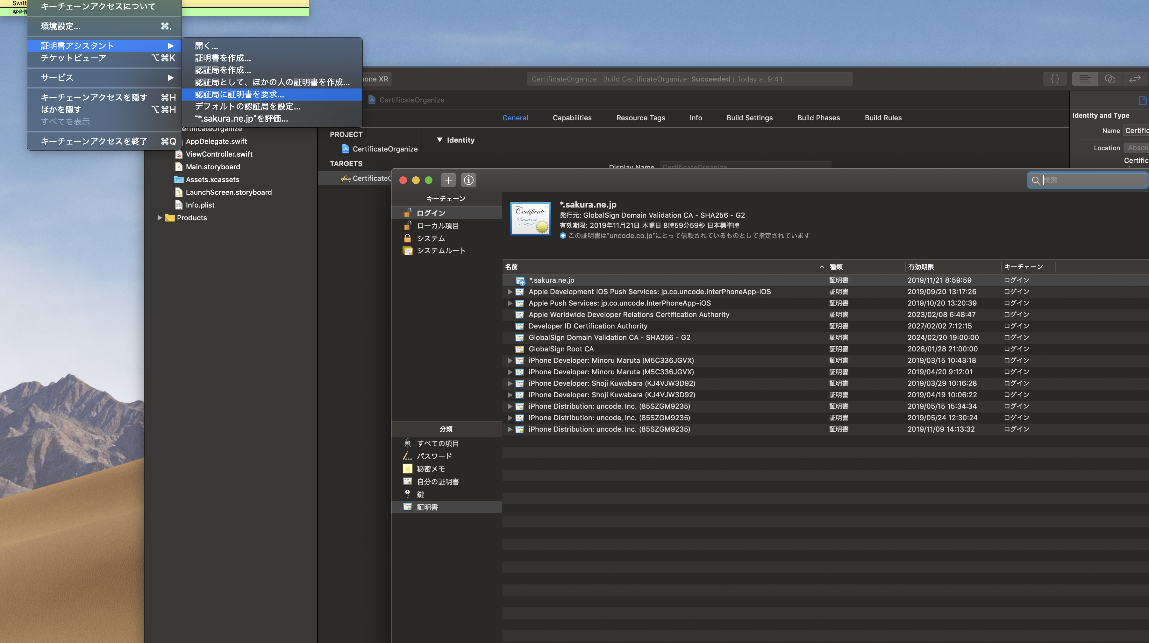Open チケットビューア menu item
Image resolution: width=1149 pixels, height=643 pixels.
pos(104,58)
